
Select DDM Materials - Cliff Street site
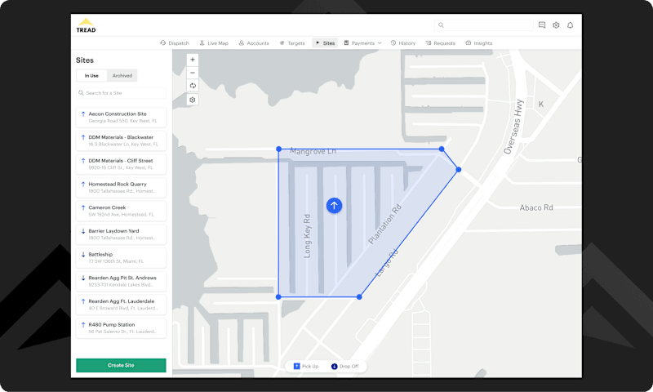(x=121, y=163)
